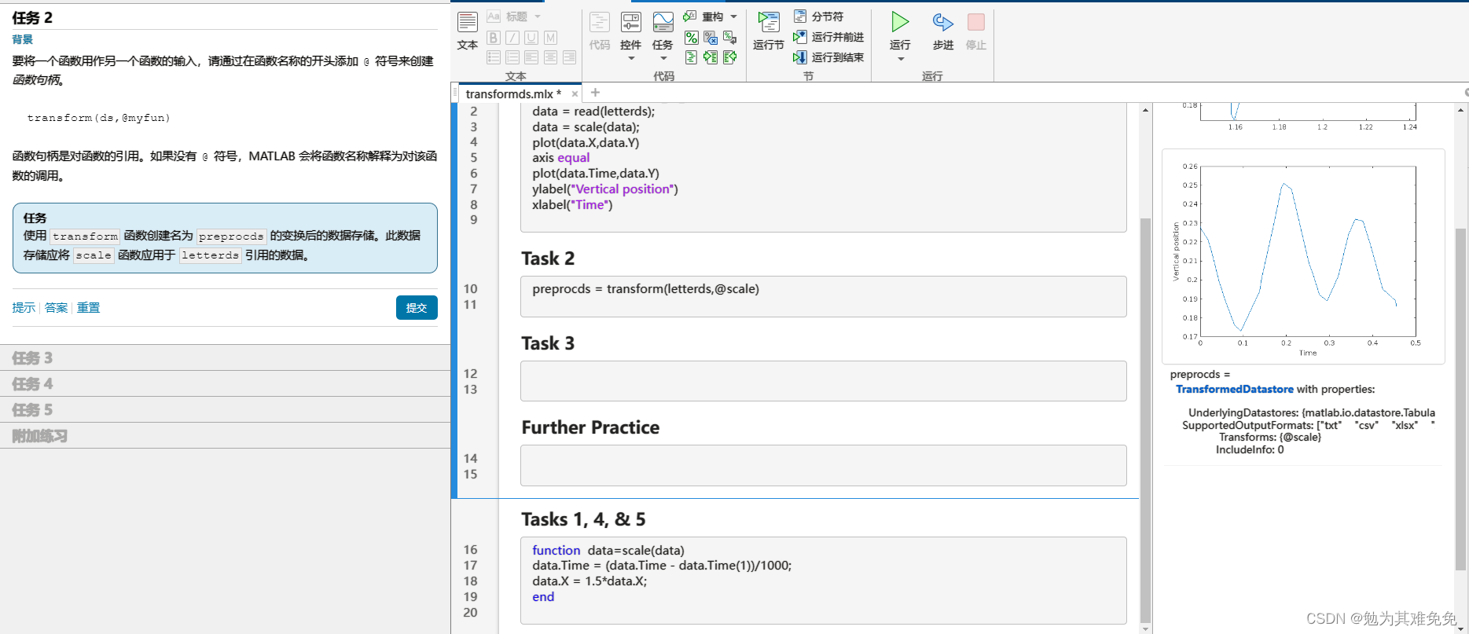Click the axis equal code line

[x=560, y=158]
